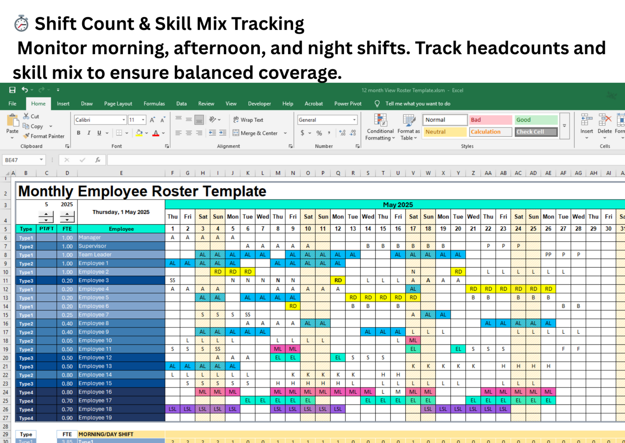Toggle Bold formatting
Screen dimensions: 625x443
click(x=78, y=133)
